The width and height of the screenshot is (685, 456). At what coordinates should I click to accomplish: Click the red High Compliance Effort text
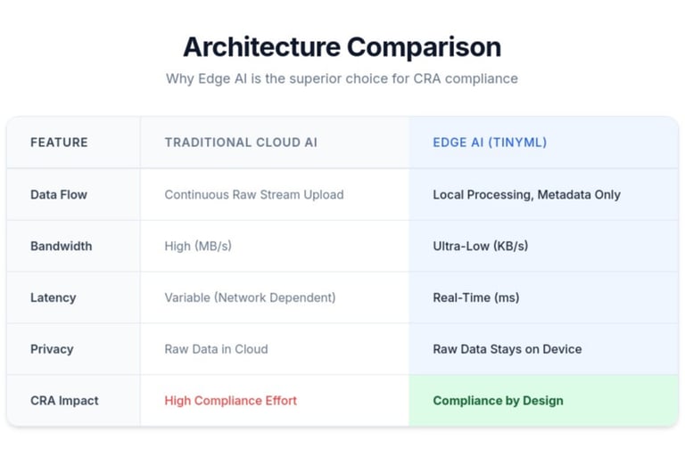point(230,401)
